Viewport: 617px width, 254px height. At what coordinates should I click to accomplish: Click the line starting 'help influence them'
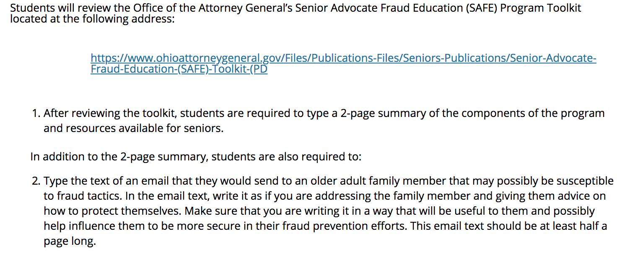(x=325, y=226)
